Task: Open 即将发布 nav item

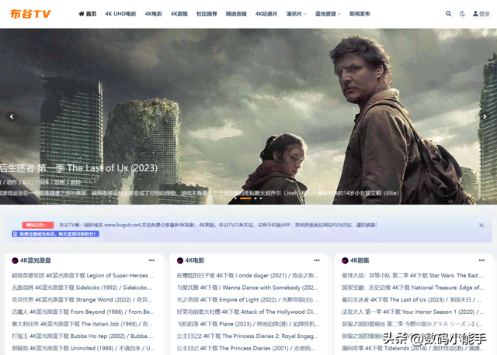Action: [x=360, y=14]
